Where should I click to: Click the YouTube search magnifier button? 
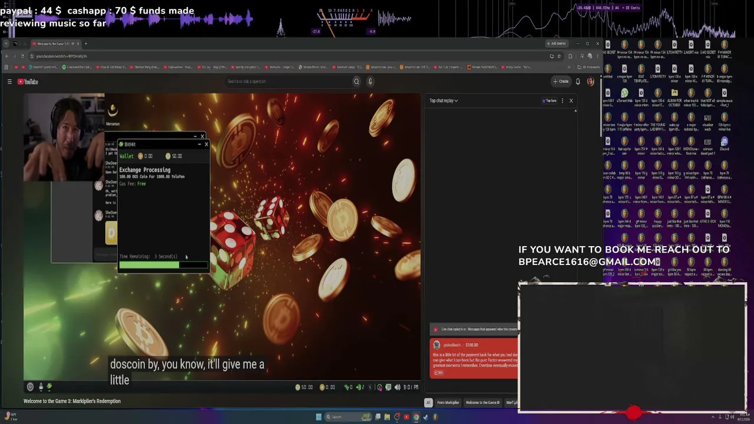[x=356, y=82]
